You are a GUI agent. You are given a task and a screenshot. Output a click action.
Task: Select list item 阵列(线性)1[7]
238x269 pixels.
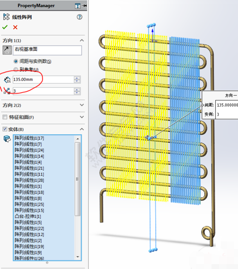coord(28,144)
